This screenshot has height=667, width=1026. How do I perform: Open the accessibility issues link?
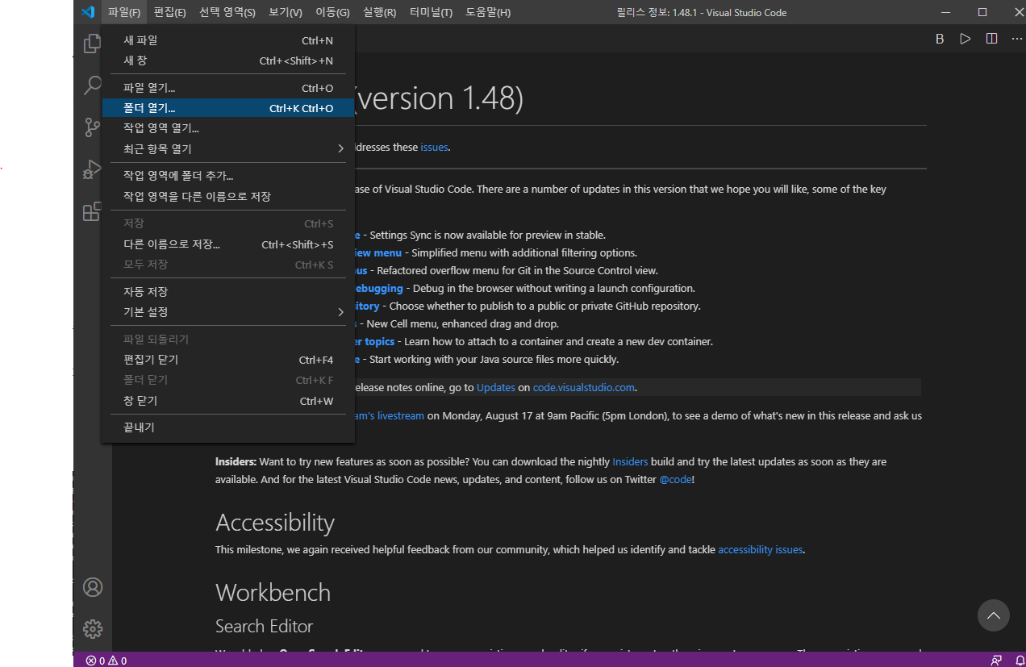[x=761, y=550]
